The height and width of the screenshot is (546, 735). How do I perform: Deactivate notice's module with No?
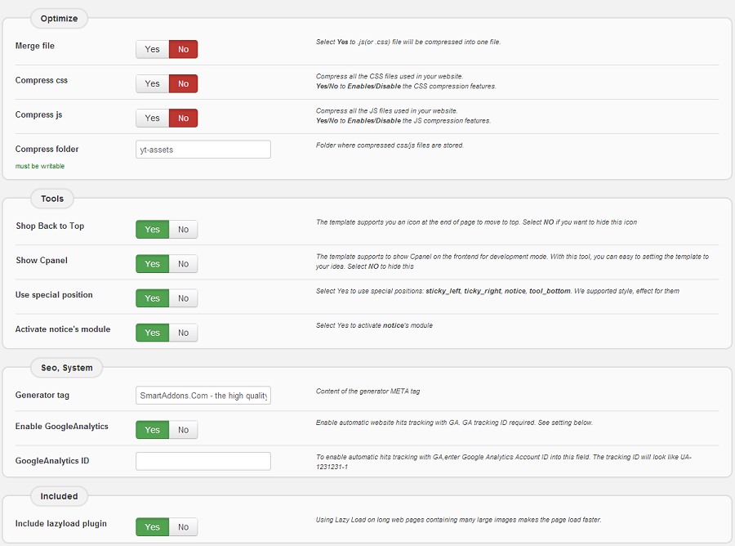pos(183,333)
